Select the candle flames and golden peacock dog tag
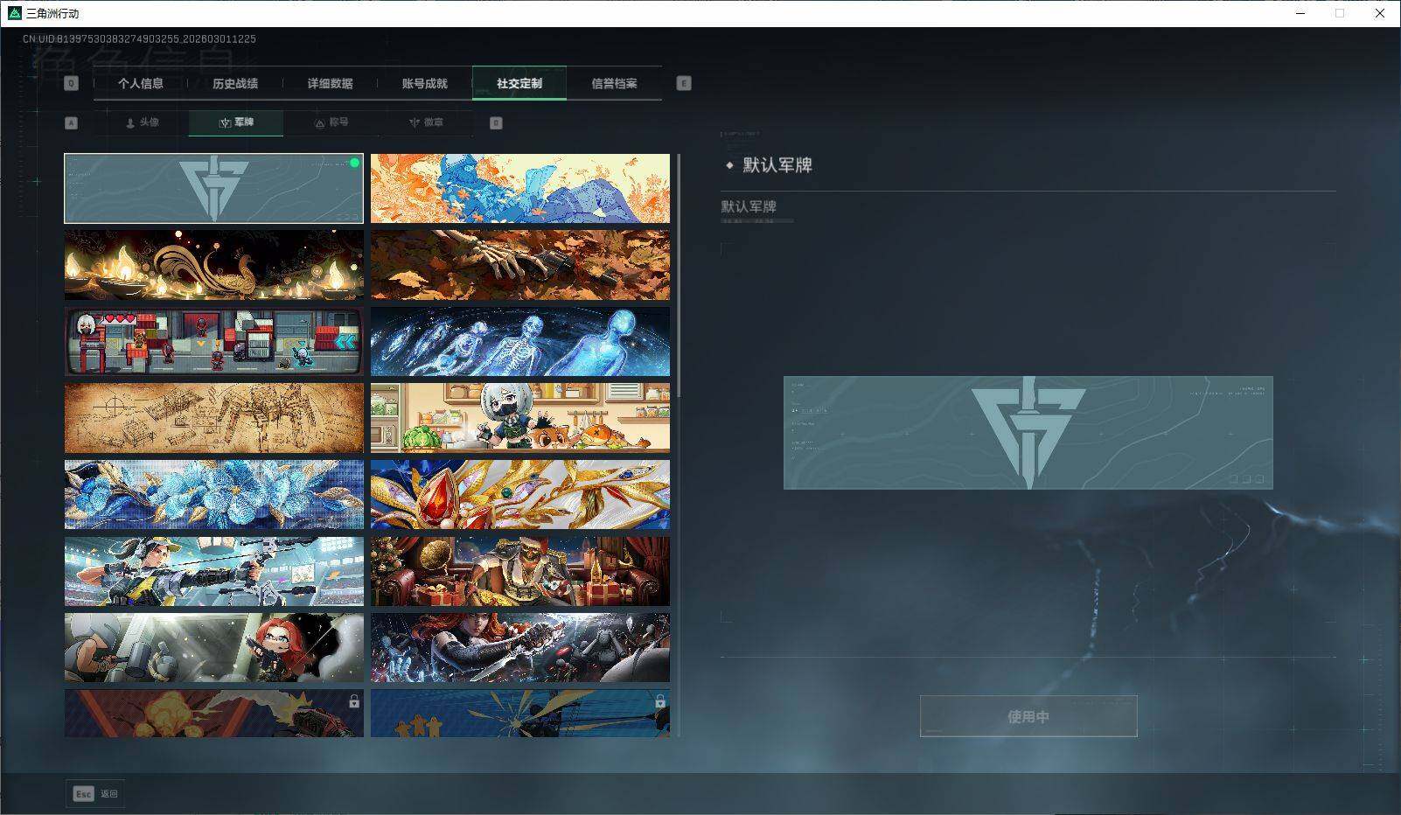Image resolution: width=1401 pixels, height=815 pixels. (214, 265)
